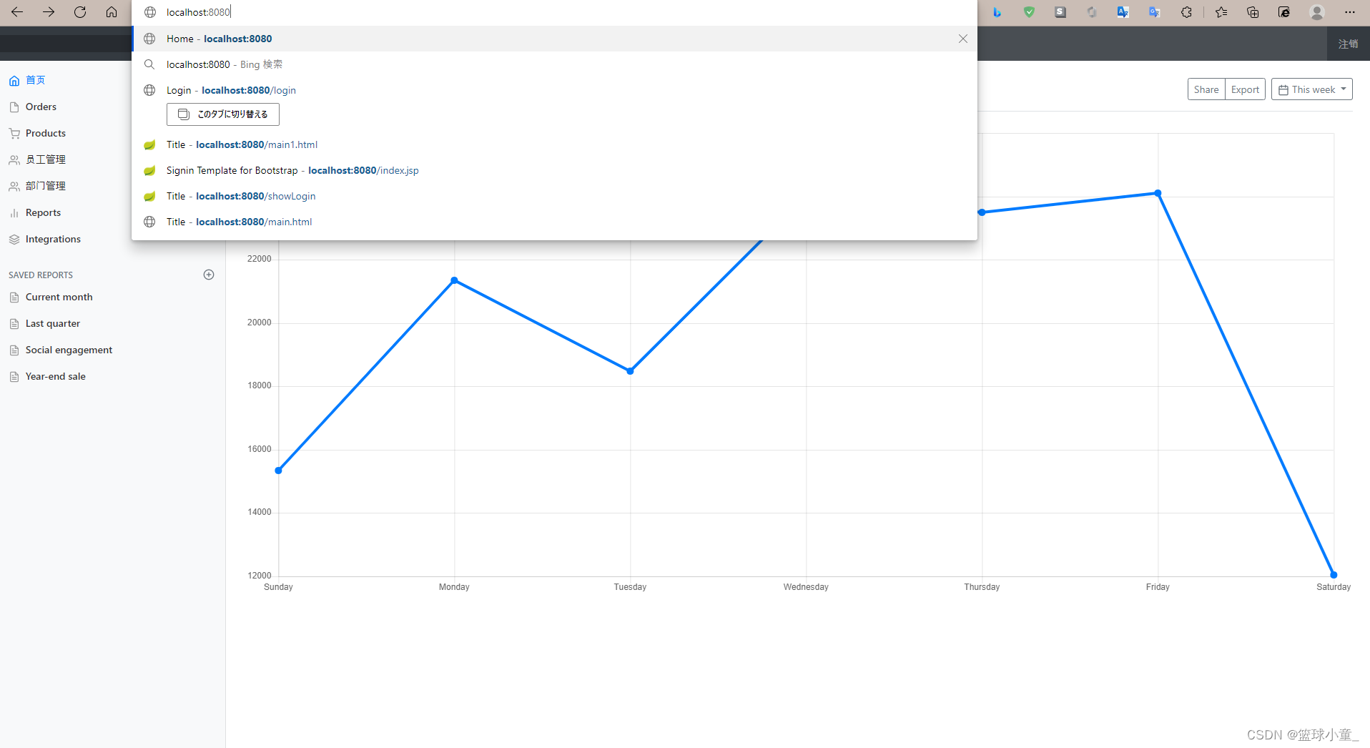Reload the page with the refresh icon
The height and width of the screenshot is (748, 1370).
click(80, 12)
